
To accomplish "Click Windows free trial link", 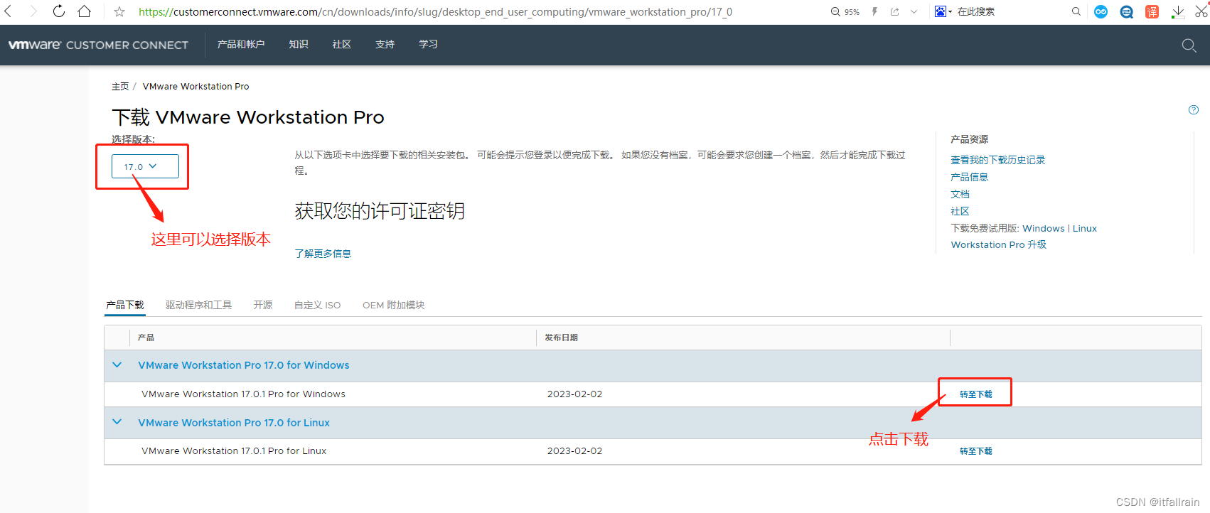I will (x=1044, y=228).
